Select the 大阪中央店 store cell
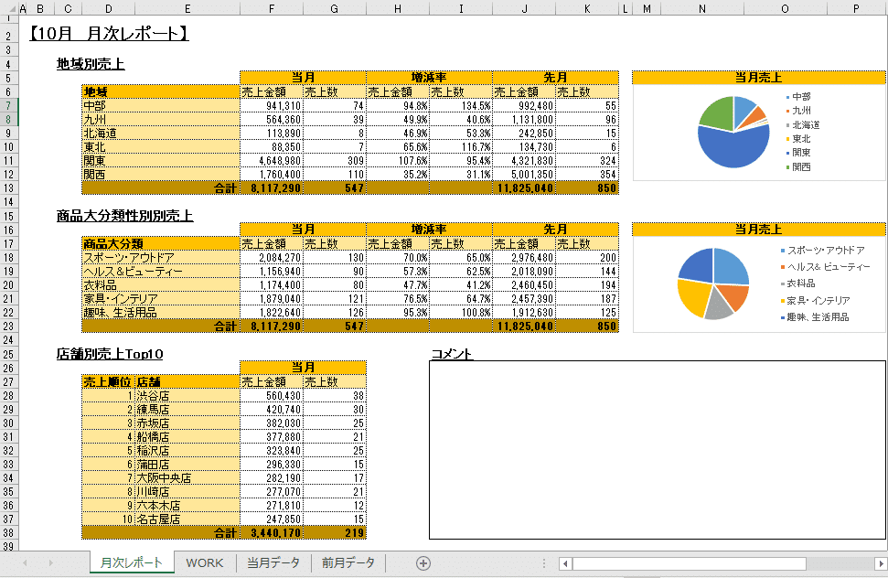Image resolution: width=888 pixels, height=578 pixels. click(x=187, y=477)
